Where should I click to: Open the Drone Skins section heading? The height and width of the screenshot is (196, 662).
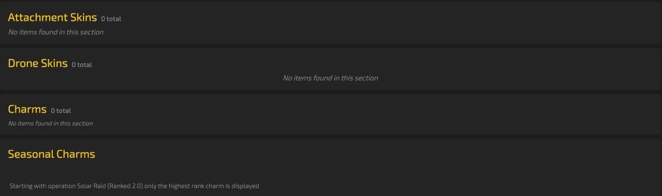[x=38, y=63]
